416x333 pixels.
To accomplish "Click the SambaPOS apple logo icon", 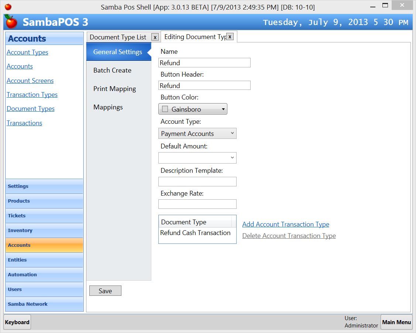I will (11, 22).
